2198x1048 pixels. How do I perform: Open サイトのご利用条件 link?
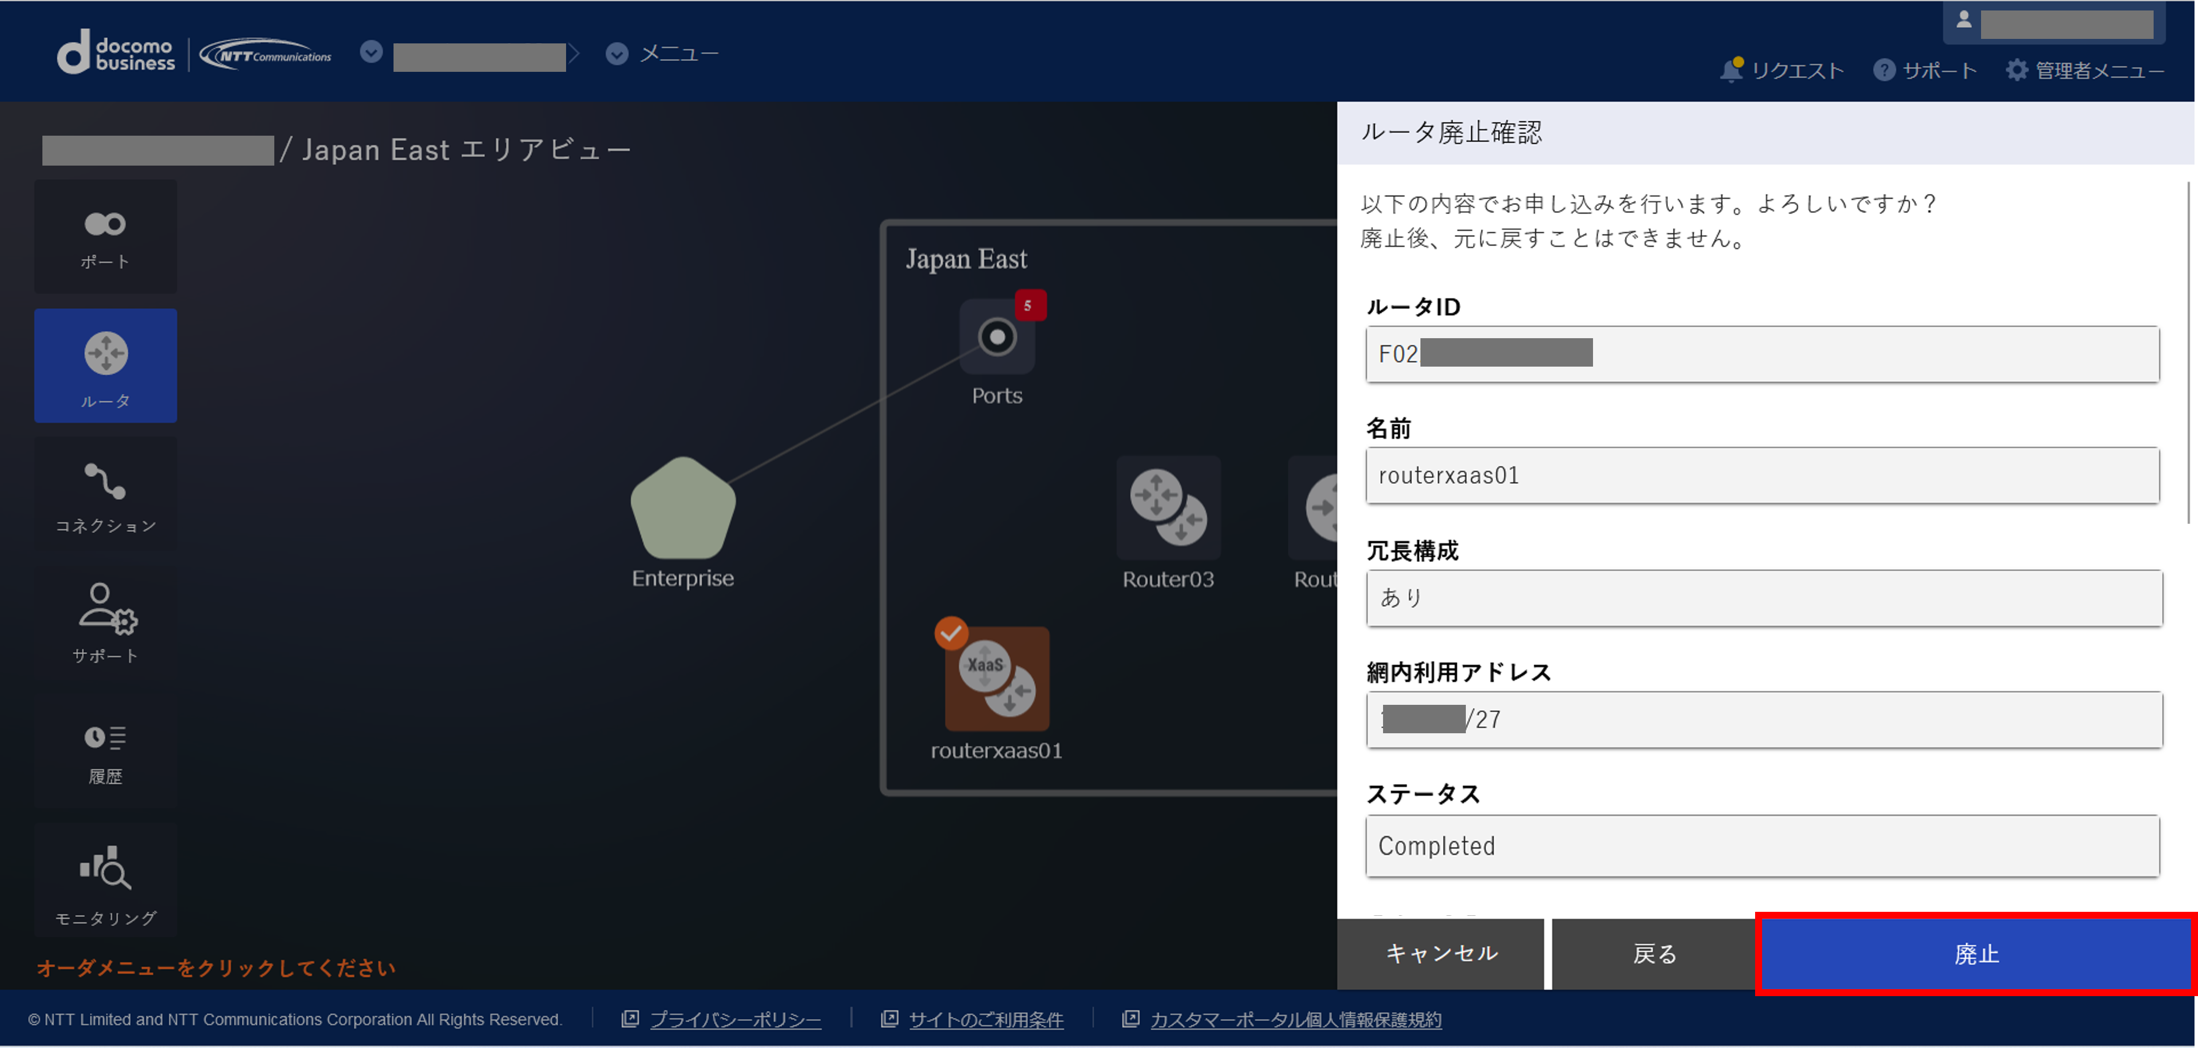[x=986, y=1019]
